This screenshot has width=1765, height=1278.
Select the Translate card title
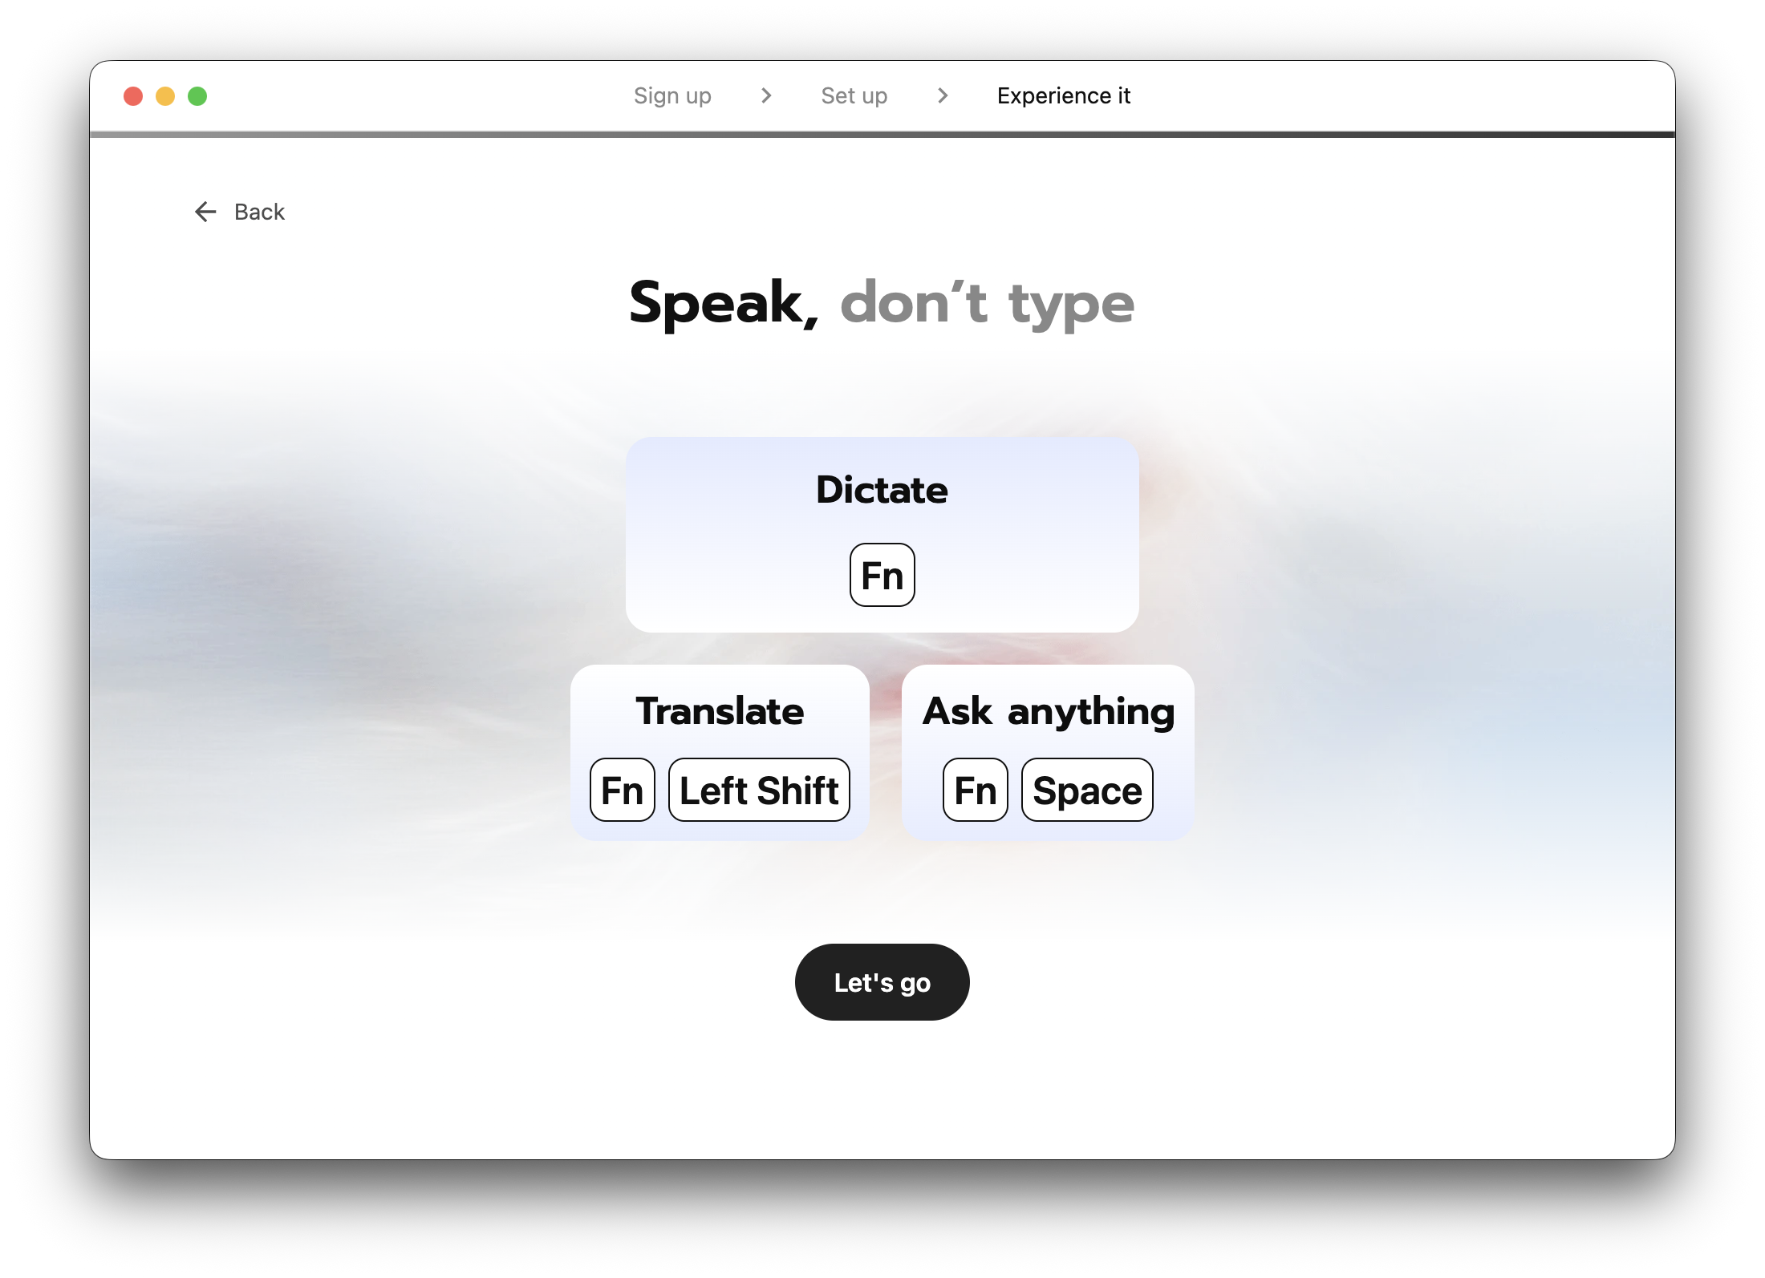coord(720,711)
